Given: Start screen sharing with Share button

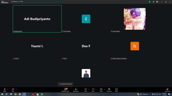Looking at the screenshot, I should (101, 90).
